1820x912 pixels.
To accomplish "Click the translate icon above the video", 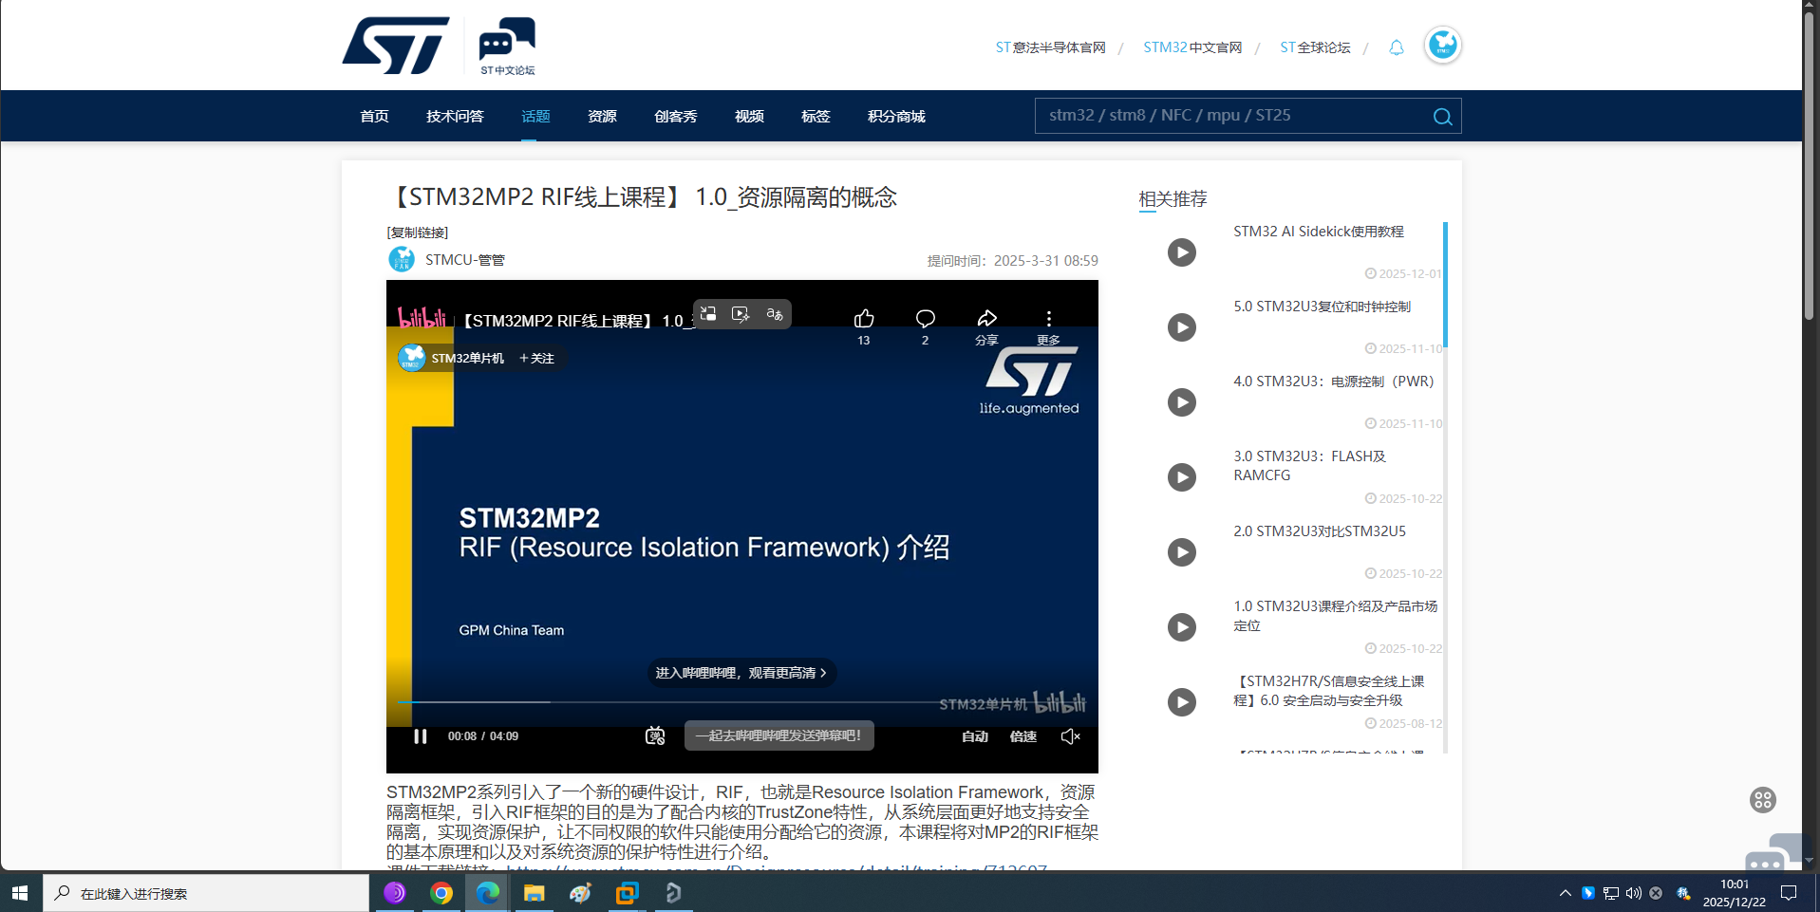I will click(775, 314).
